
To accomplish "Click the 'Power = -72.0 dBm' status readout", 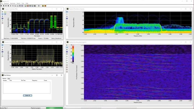I will 43,38.
